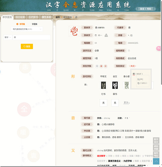Open the variant character tree diagram icon
Screen dimensions: 162x167
(x=106, y=35)
